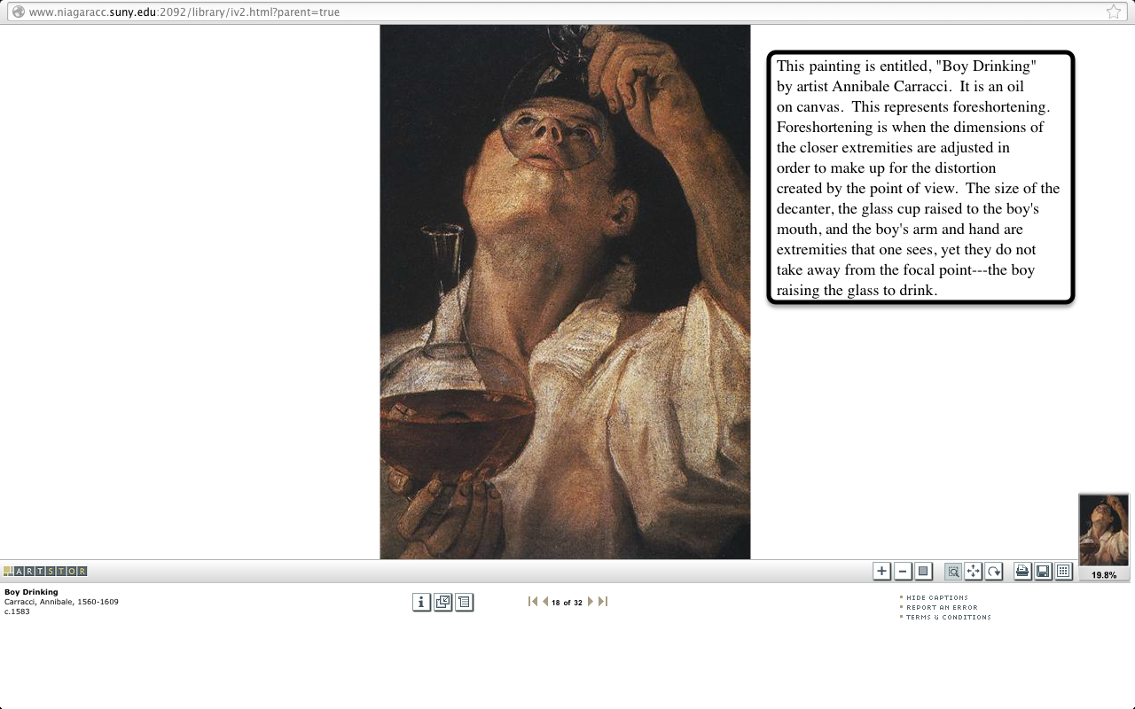Click the '18 of 32' page counter
The height and width of the screenshot is (709, 1135).
(567, 603)
